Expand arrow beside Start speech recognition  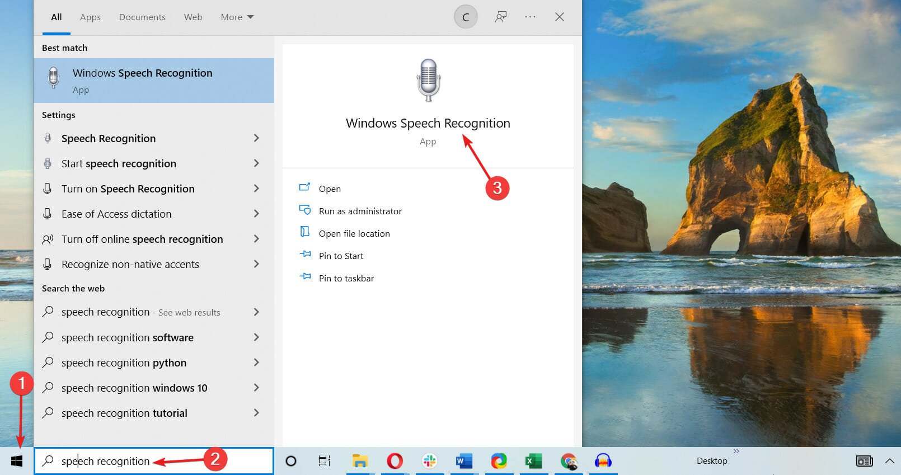tap(256, 163)
